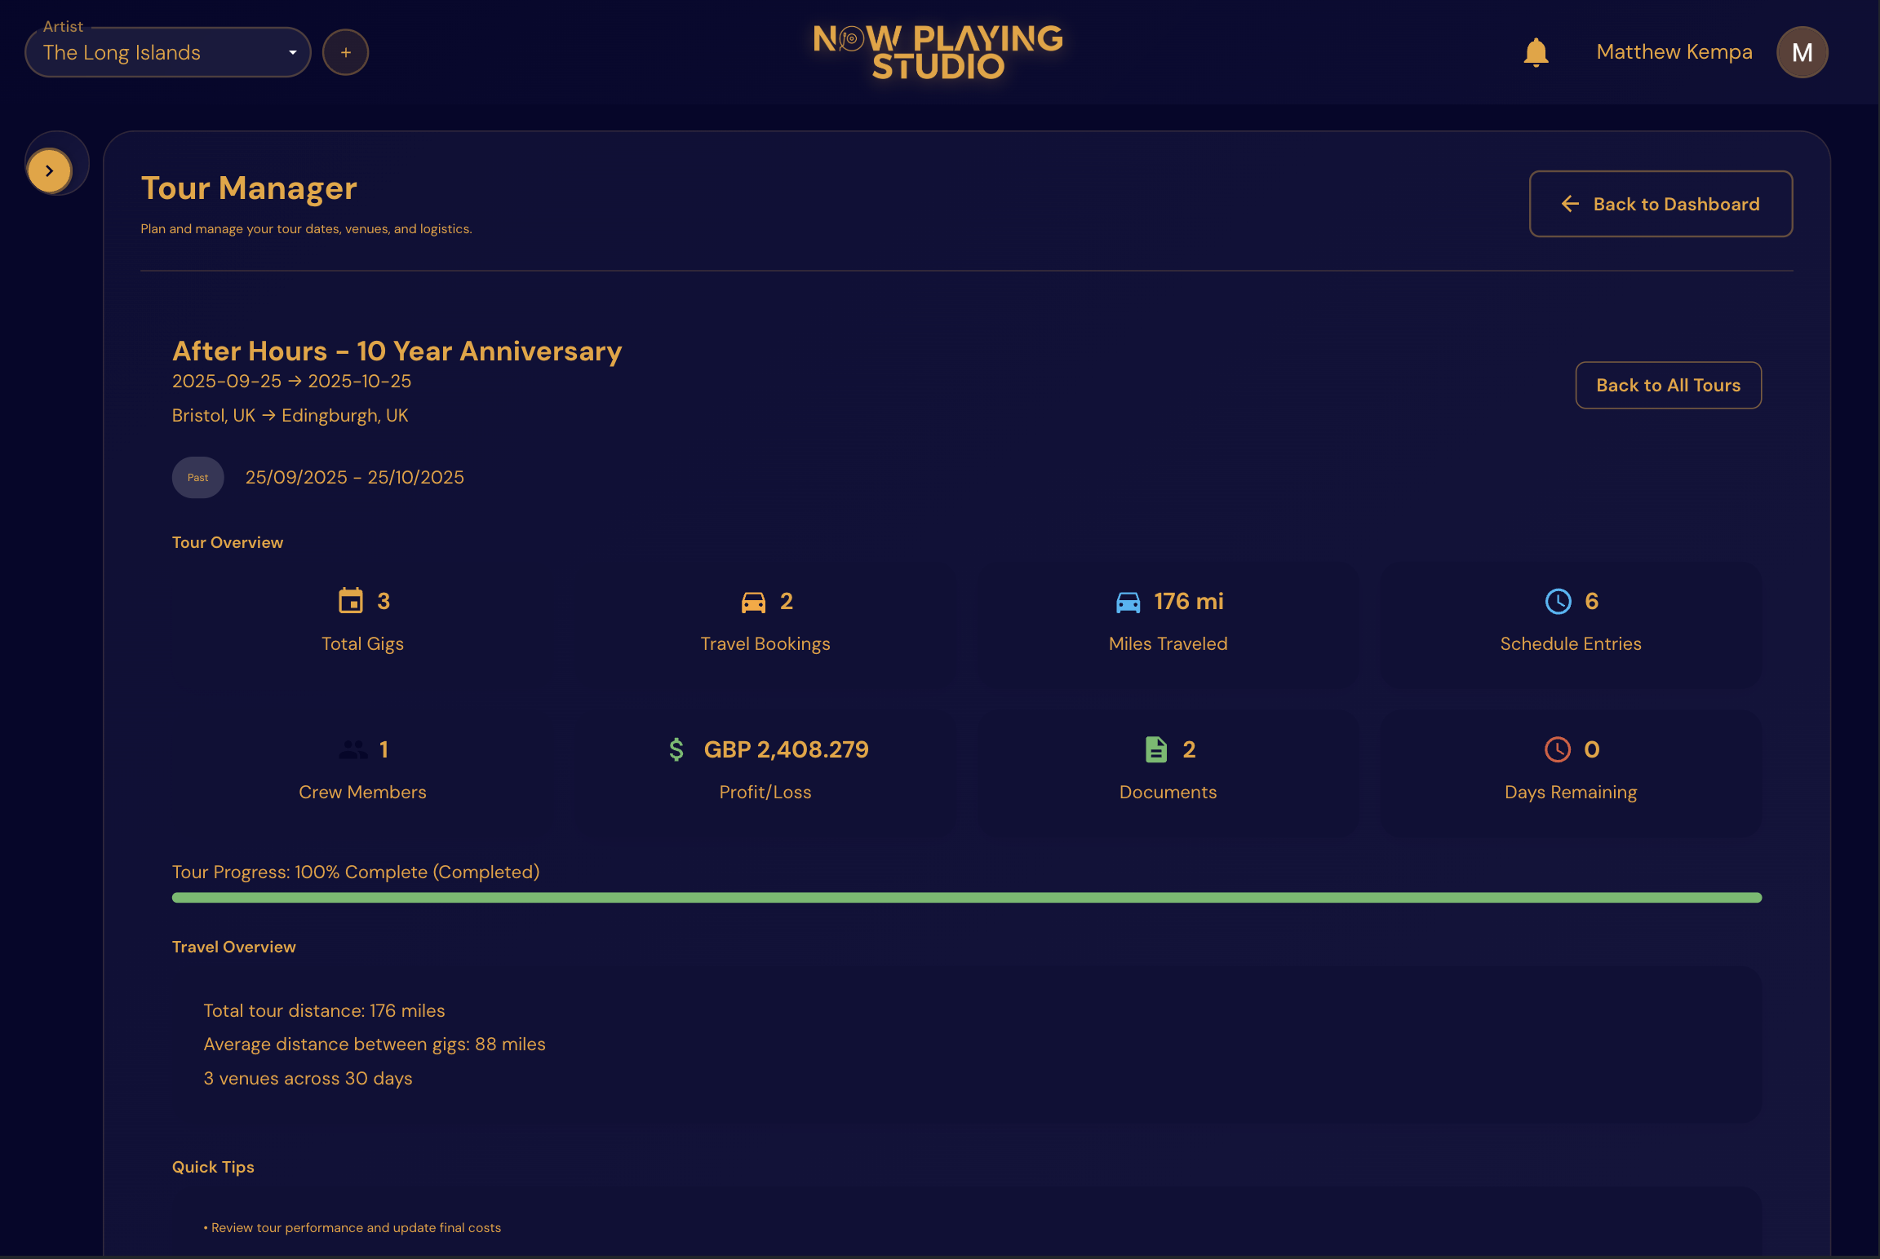Select the car icon above Travel Bookings
1880x1259 pixels.
tap(753, 601)
